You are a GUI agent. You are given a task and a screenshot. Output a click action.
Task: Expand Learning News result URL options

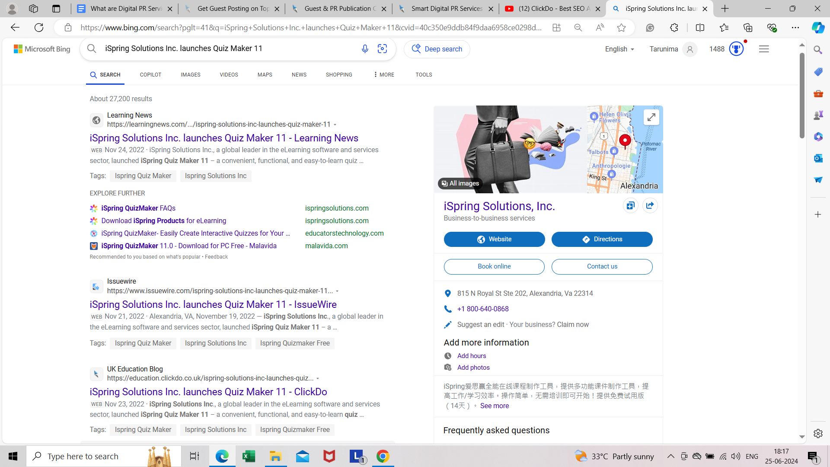point(335,125)
